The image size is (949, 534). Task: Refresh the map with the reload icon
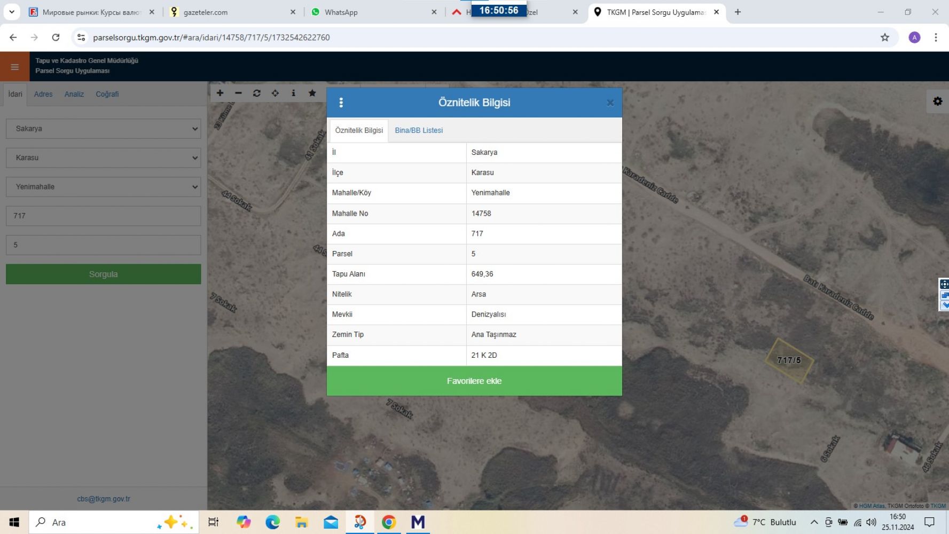click(257, 93)
